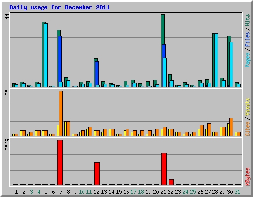Click day 31 on the x-axis
The width and height of the screenshot is (253, 197).
tap(237, 192)
